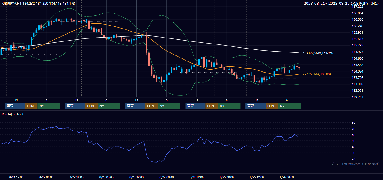Click the NY session block for 8/24
This screenshot has width=383, height=180.
click(x=229, y=106)
